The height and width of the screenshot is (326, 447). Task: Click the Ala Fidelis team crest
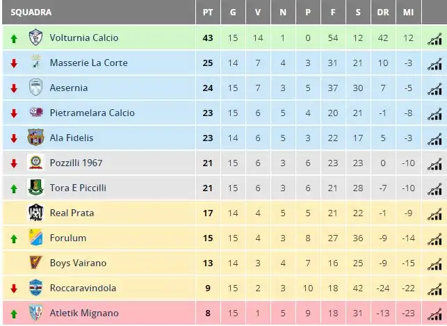click(x=35, y=138)
